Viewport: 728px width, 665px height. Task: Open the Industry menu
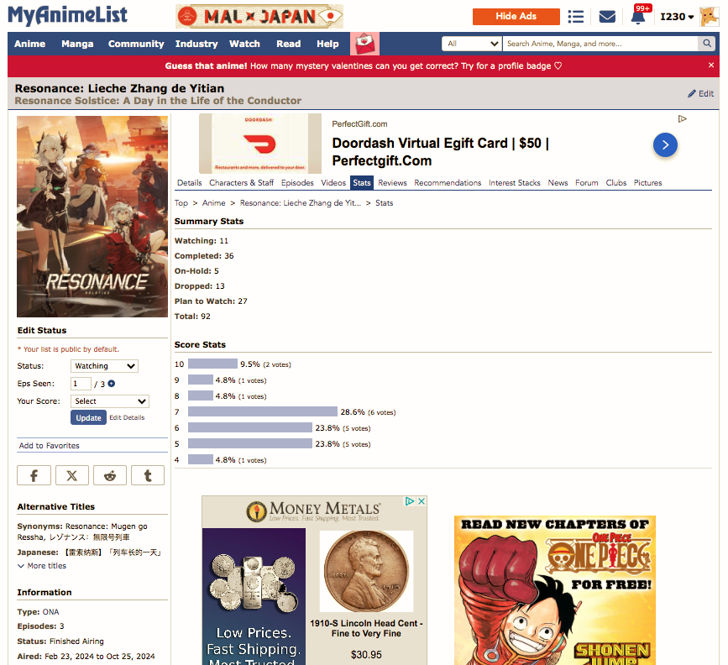(196, 44)
